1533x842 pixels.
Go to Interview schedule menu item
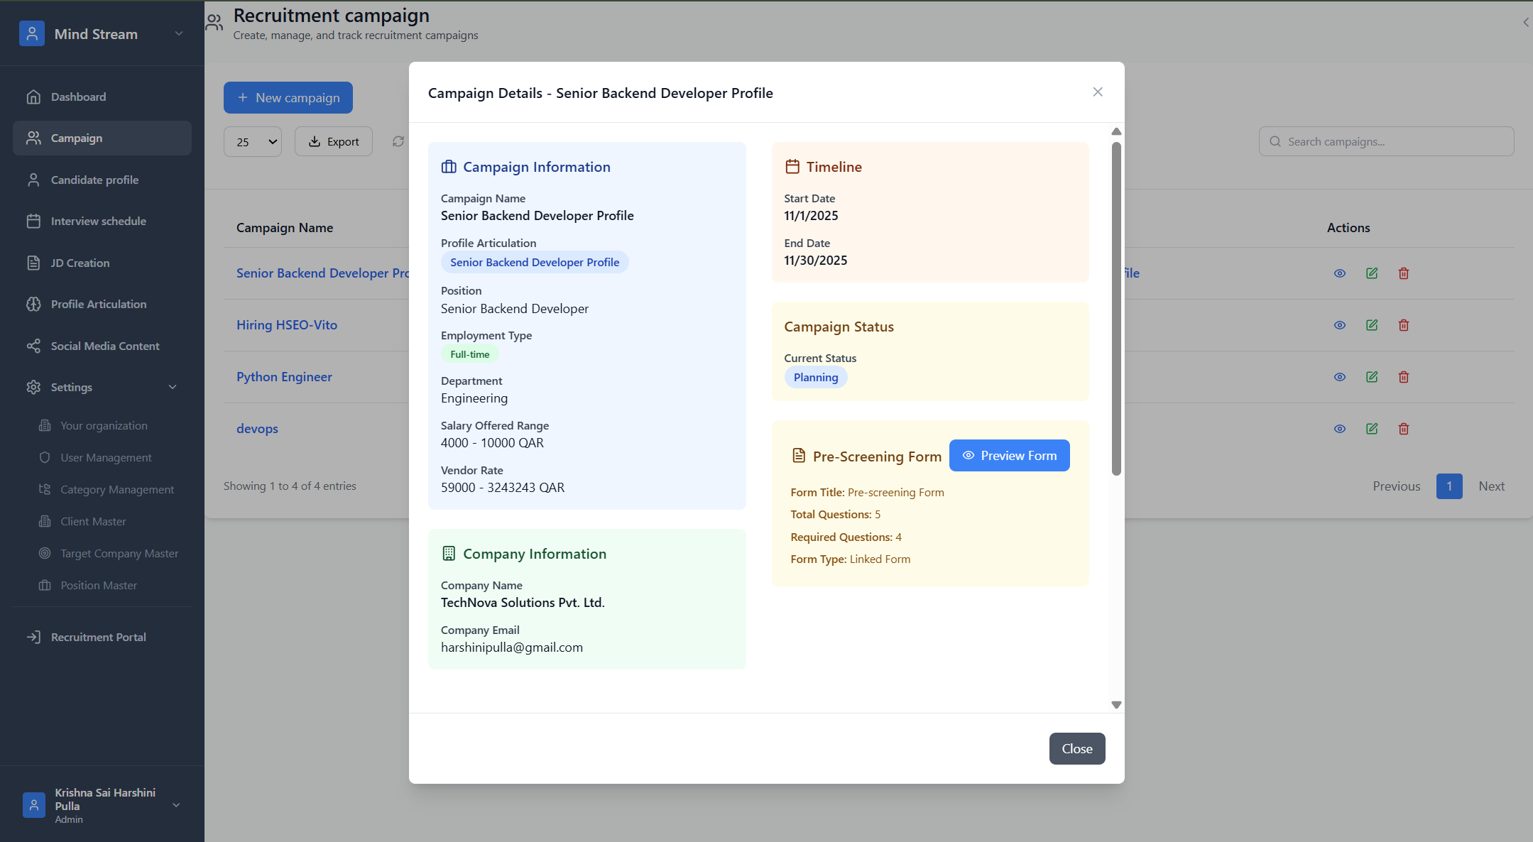coord(98,221)
